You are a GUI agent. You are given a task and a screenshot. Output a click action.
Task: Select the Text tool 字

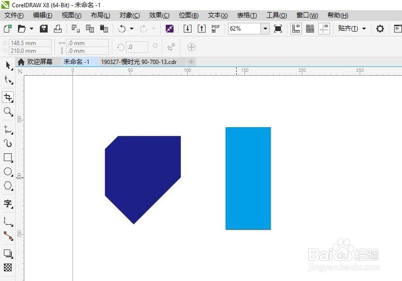8,204
